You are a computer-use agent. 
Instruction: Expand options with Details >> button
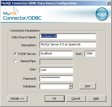(17, 99)
